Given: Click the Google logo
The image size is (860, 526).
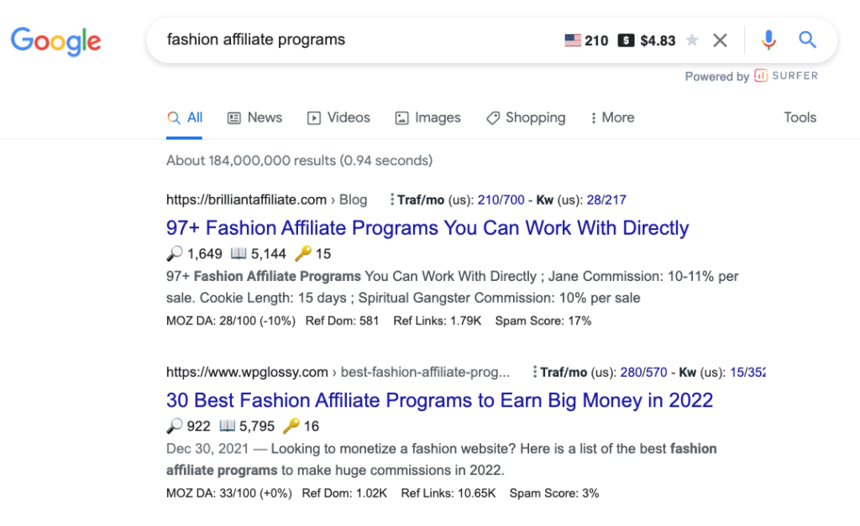Looking at the screenshot, I should (x=56, y=41).
